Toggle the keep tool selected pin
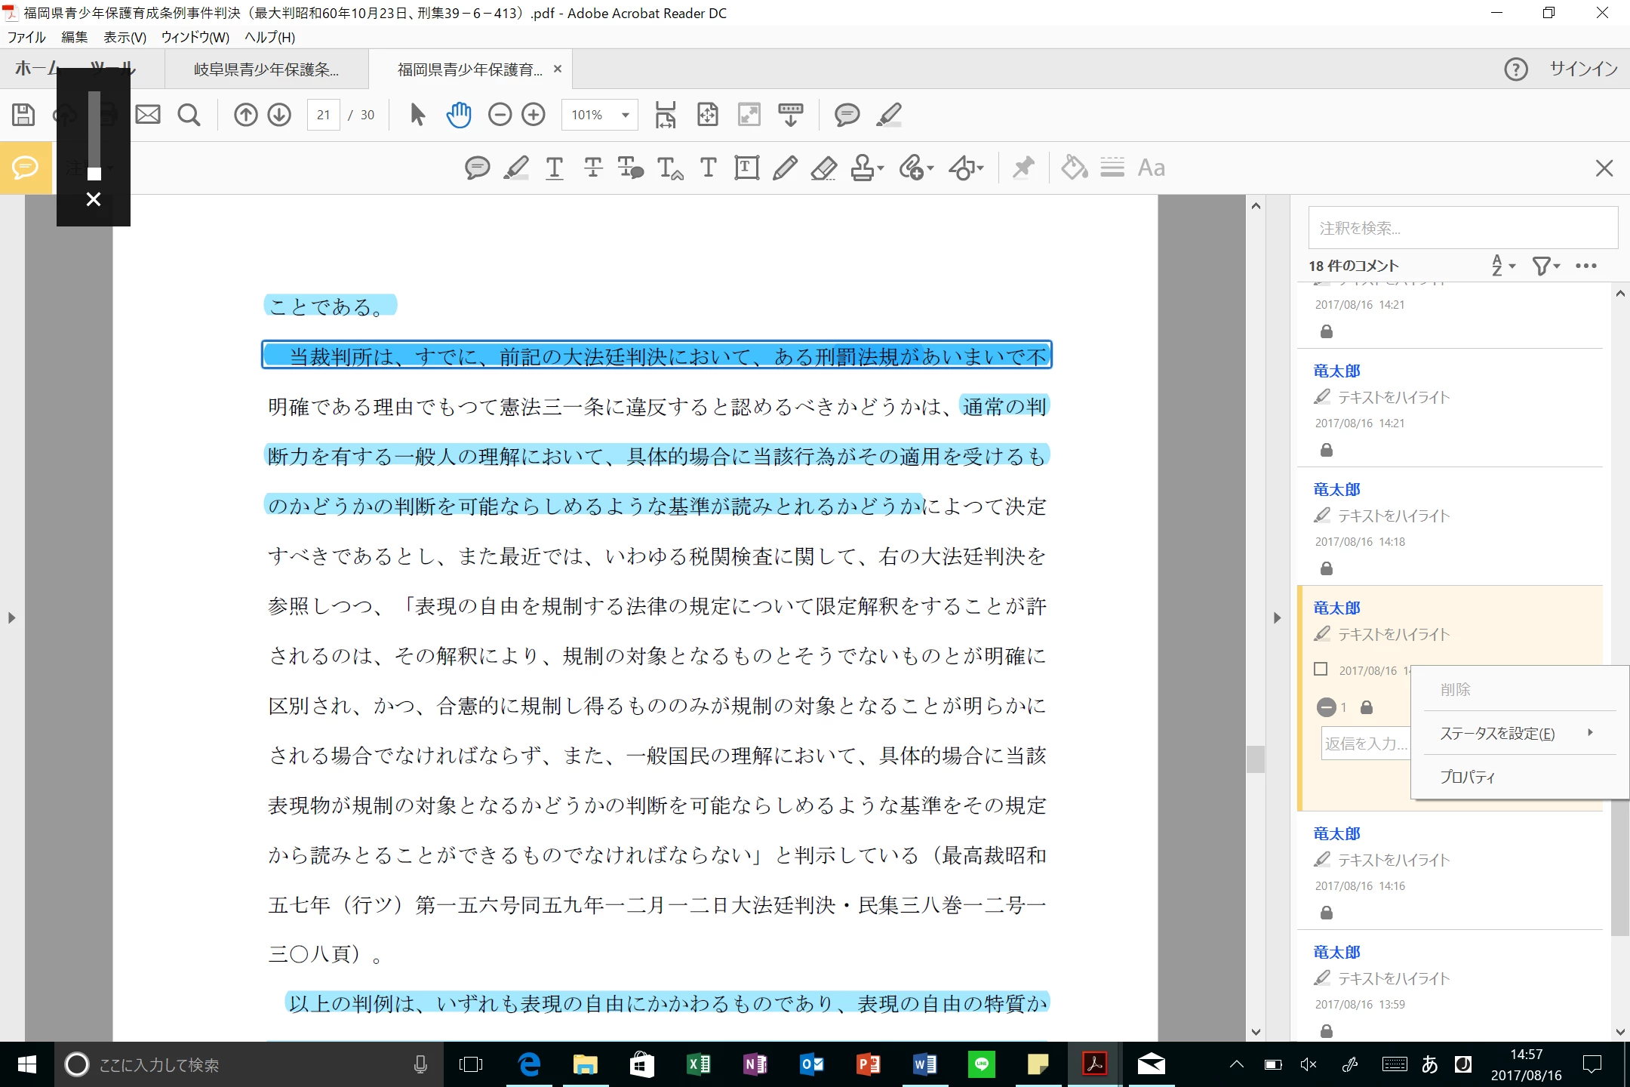This screenshot has height=1087, width=1630. [1023, 168]
